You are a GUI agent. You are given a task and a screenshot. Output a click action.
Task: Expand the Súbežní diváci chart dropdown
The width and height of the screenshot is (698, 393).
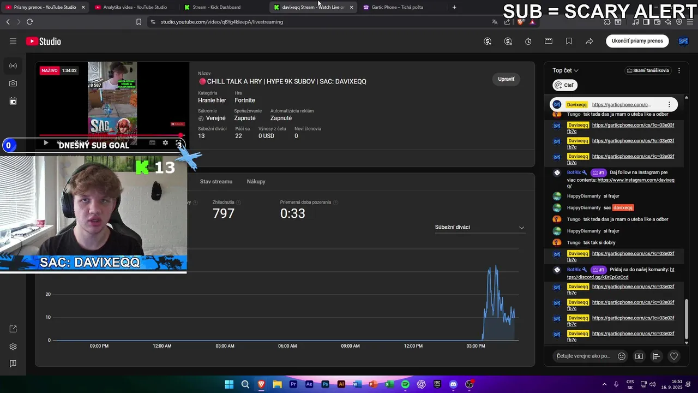coord(479,227)
